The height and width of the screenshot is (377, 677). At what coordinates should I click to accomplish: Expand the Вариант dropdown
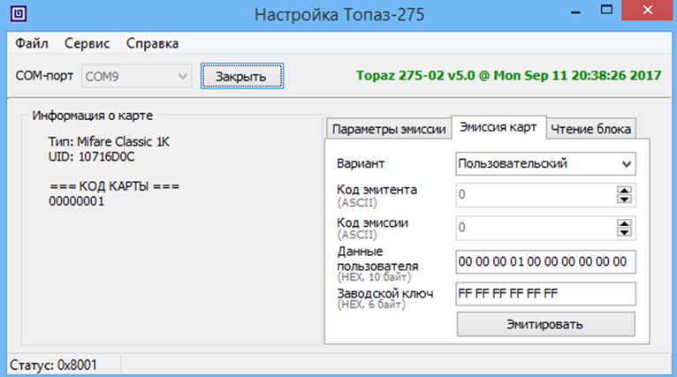click(x=545, y=164)
